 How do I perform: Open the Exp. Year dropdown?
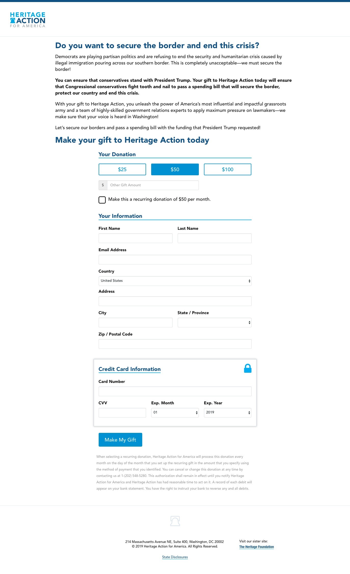(227, 412)
